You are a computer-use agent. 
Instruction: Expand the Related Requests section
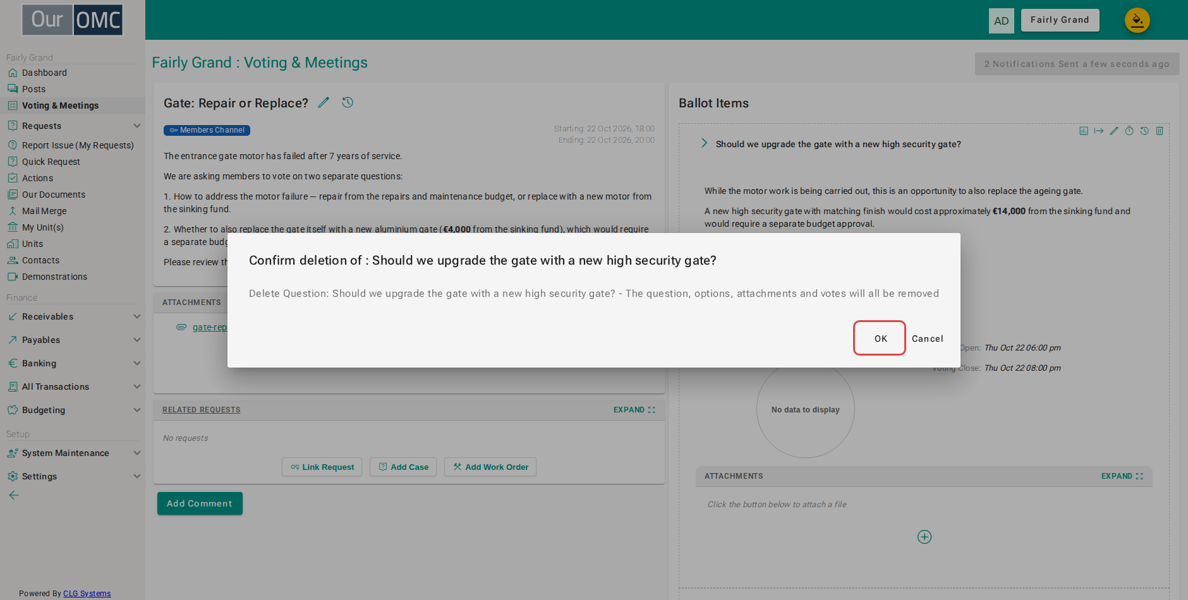point(634,410)
